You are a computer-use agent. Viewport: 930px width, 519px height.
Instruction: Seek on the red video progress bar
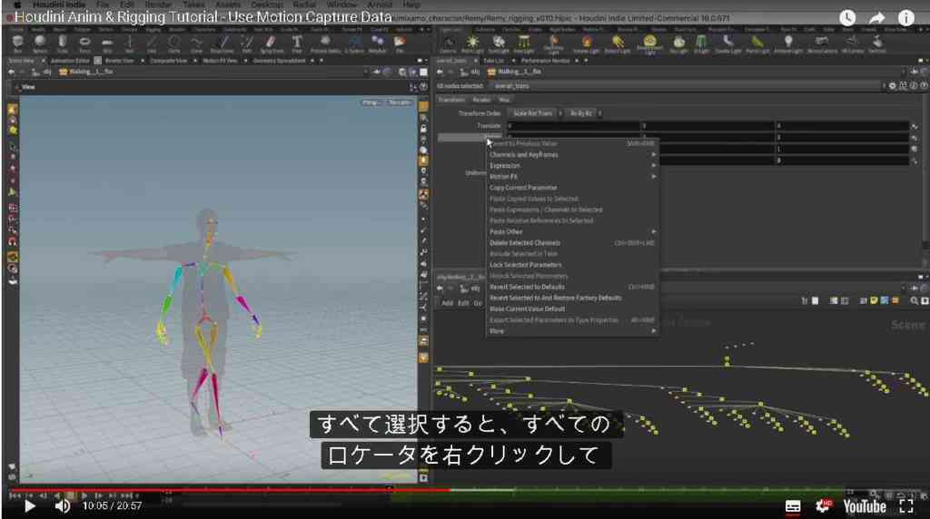pyautogui.click(x=229, y=490)
